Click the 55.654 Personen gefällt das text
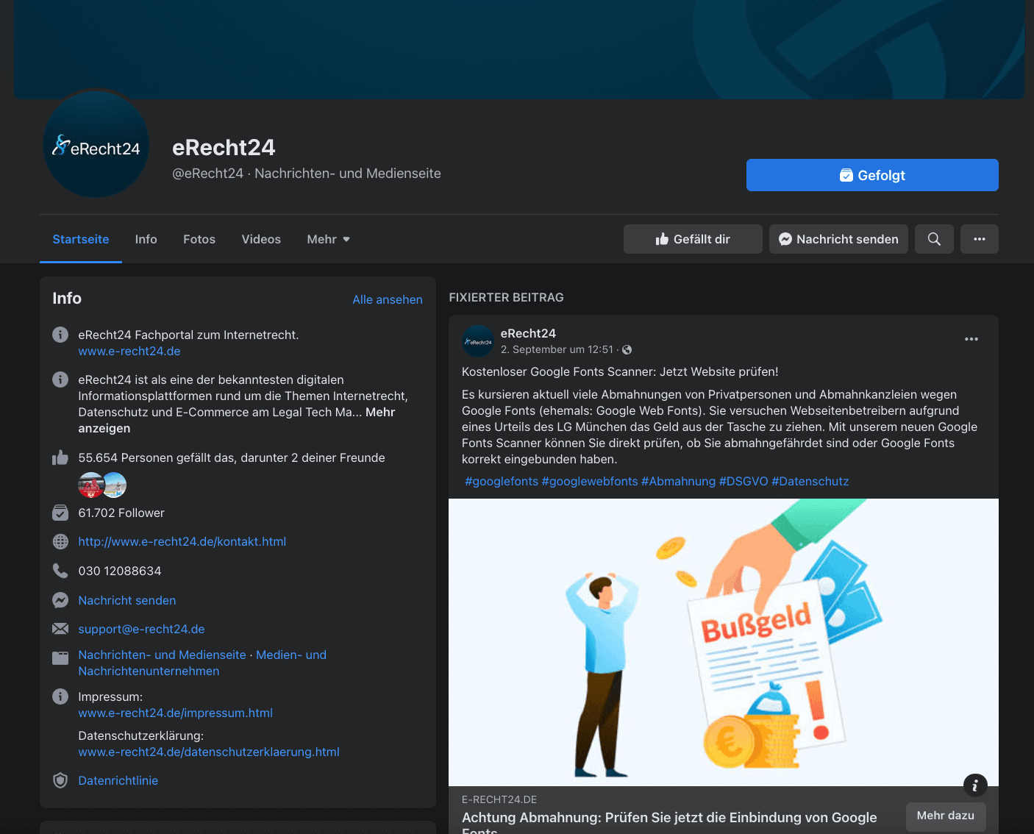 point(232,457)
